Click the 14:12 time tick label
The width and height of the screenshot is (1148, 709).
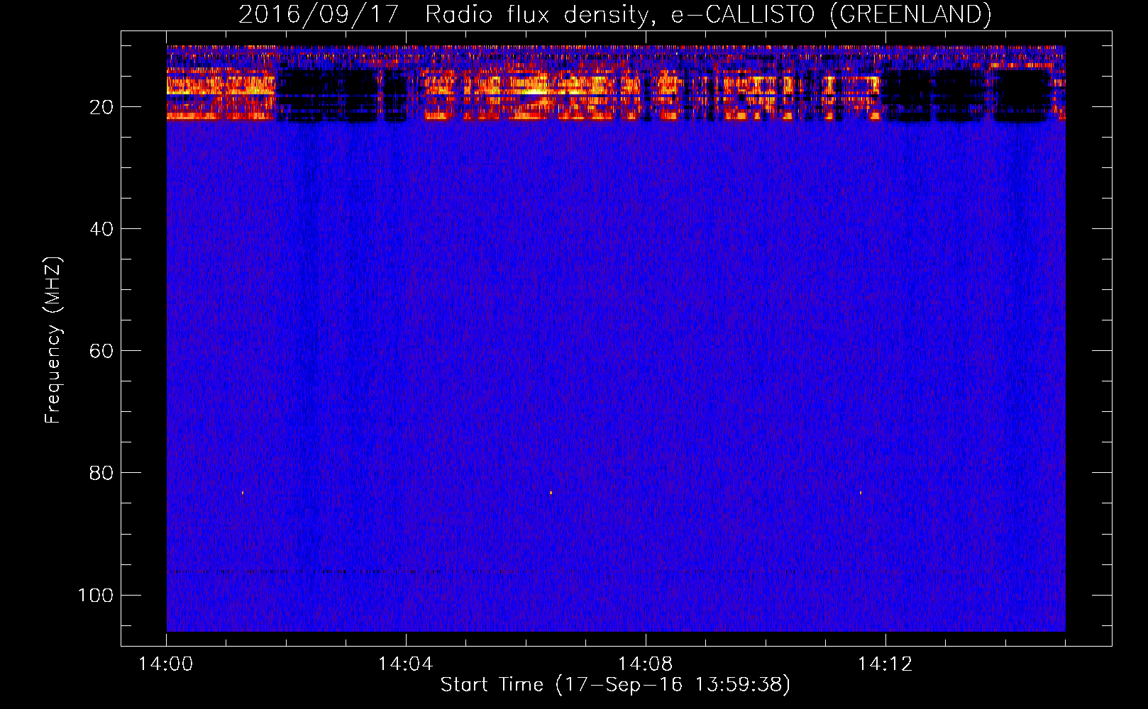point(885,664)
